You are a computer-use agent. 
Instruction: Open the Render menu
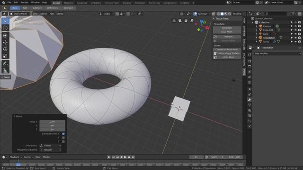pyautogui.click(x=24, y=2)
